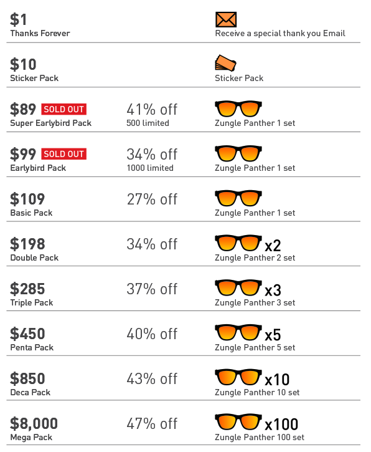
Task: Click the SOLD OUT badge next to $99
Action: (x=64, y=154)
